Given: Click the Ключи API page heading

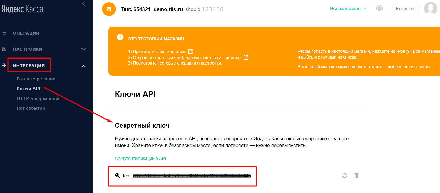Looking at the screenshot, I should pyautogui.click(x=135, y=94).
